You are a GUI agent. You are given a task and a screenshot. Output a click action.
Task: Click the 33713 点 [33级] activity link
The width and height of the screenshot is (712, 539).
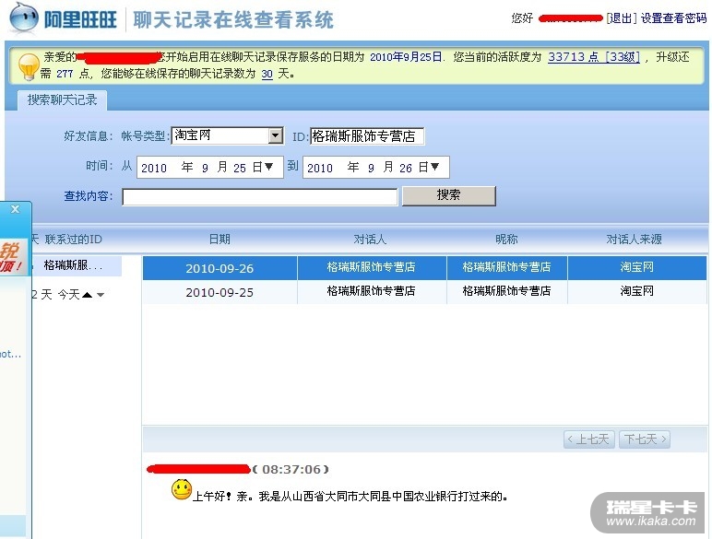click(594, 57)
